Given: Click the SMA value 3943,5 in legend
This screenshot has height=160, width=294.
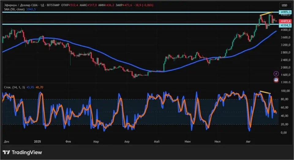Looking at the screenshot, I should pyautogui.click(x=31, y=9).
